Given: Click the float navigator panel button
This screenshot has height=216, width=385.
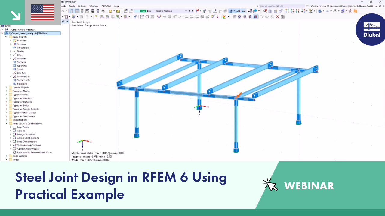Looking at the screenshot, I should pyautogui.click(x=63, y=22).
